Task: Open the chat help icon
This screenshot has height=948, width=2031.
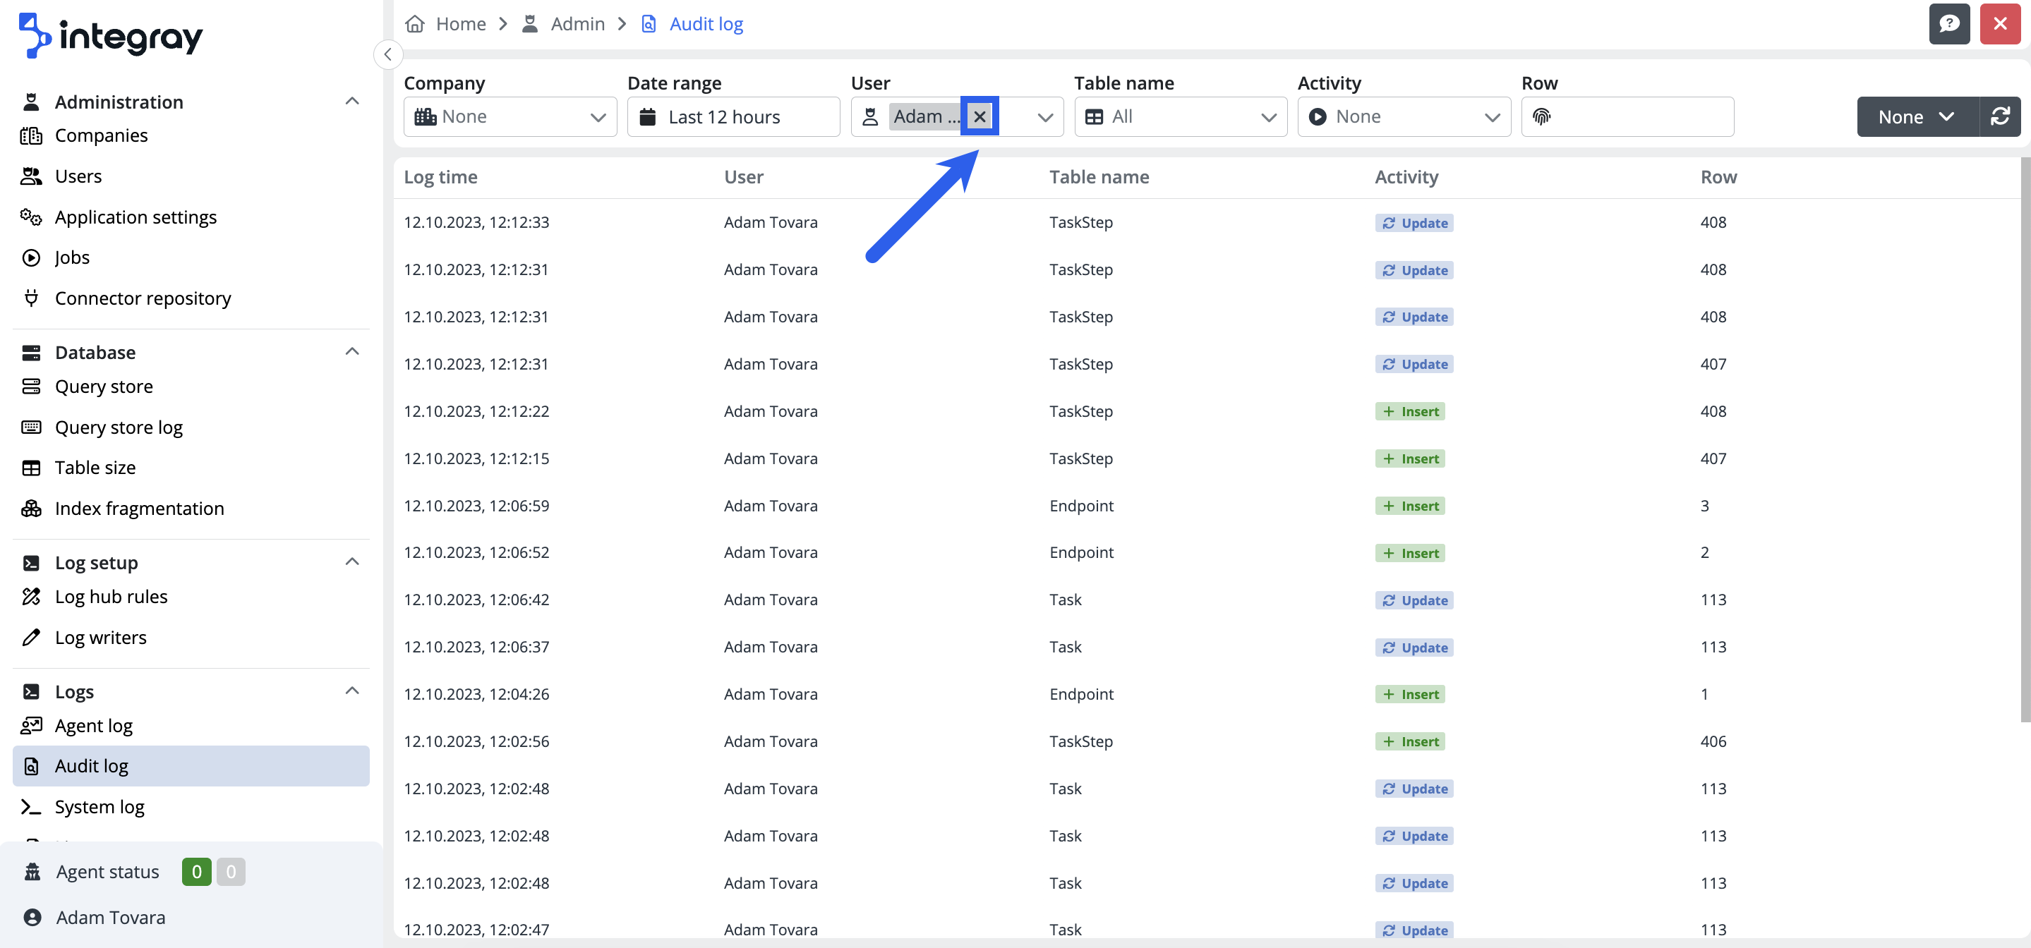Action: 1949,24
